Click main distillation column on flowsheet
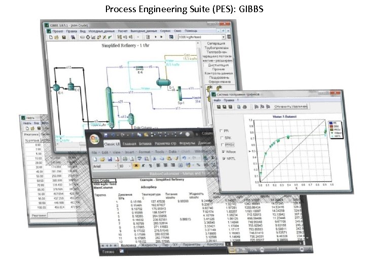 pyautogui.click(x=109, y=107)
